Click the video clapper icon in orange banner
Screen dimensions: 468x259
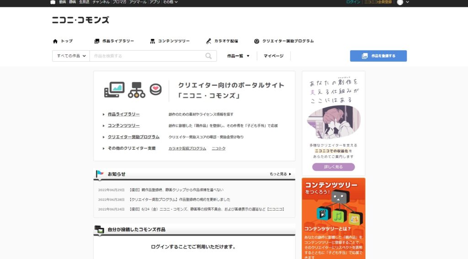pyautogui.click(x=322, y=214)
